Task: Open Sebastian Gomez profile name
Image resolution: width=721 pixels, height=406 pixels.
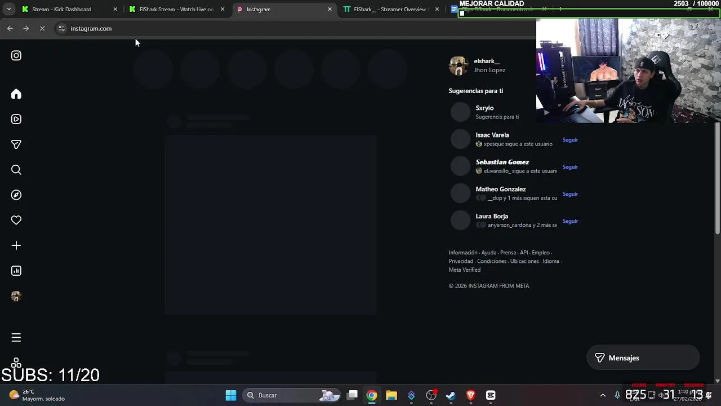Action: point(502,162)
